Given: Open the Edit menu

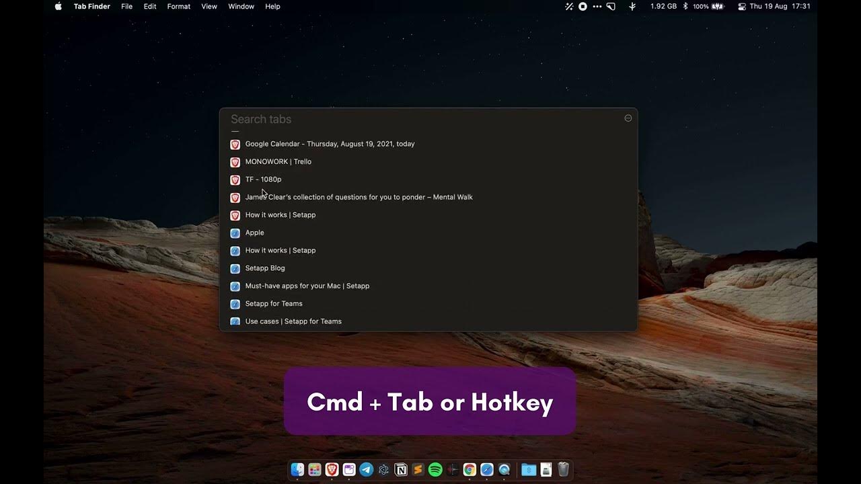Looking at the screenshot, I should 150,6.
